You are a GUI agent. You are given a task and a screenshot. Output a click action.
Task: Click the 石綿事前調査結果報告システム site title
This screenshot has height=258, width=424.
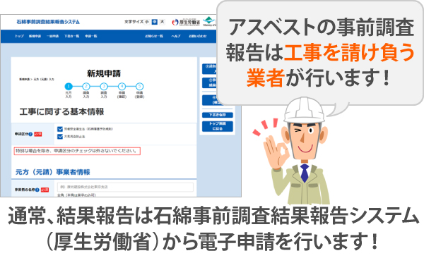[48, 22]
